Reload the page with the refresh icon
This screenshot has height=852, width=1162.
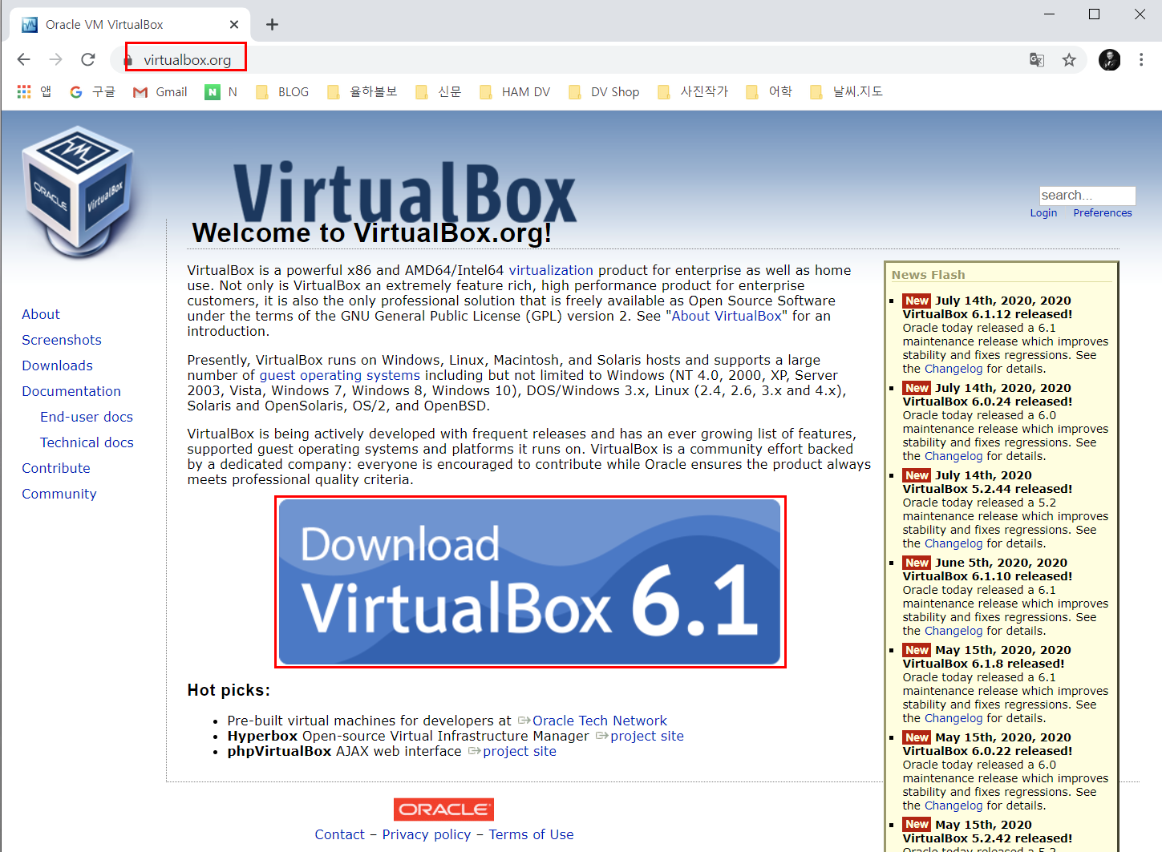(x=88, y=59)
